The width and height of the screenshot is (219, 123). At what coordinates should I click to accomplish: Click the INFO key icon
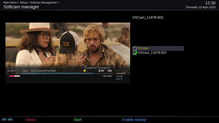pyautogui.click(x=4, y=120)
